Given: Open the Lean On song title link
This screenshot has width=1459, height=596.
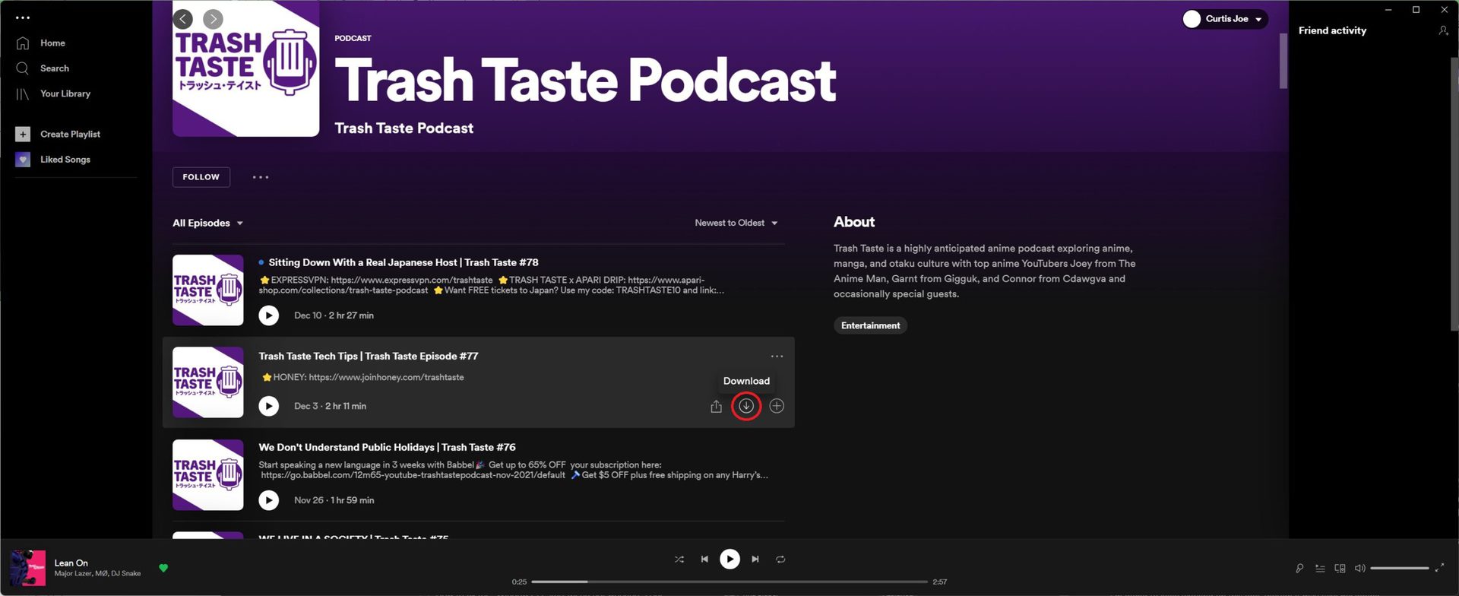Looking at the screenshot, I should click(71, 563).
